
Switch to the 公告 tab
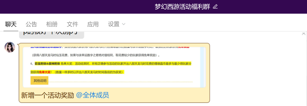coord(31,24)
